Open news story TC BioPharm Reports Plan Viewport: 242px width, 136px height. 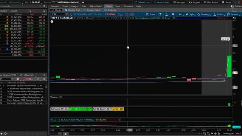pos(25,88)
